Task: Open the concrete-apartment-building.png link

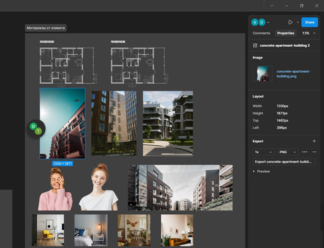Action: click(293, 73)
